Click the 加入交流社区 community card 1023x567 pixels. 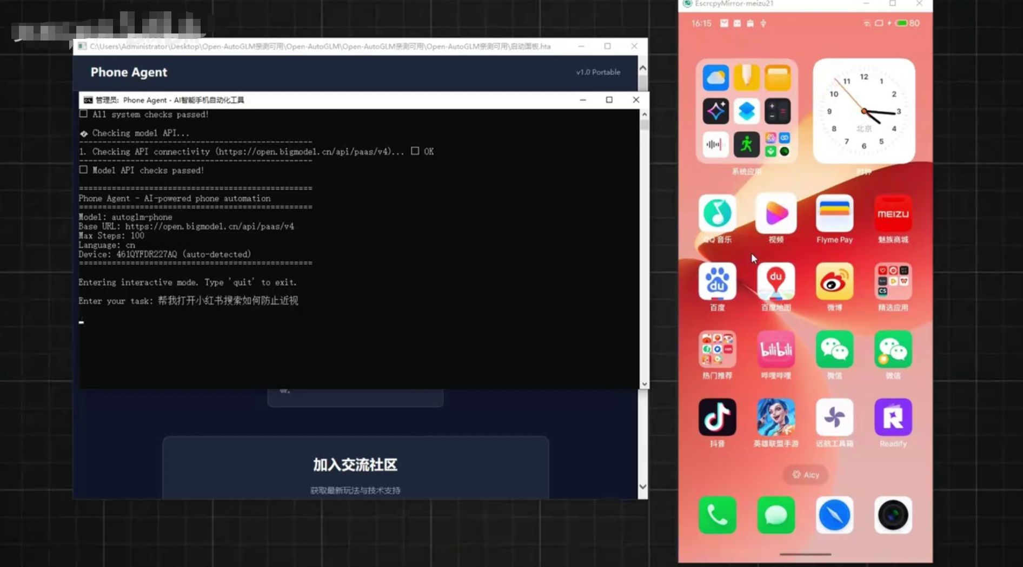[x=356, y=468]
